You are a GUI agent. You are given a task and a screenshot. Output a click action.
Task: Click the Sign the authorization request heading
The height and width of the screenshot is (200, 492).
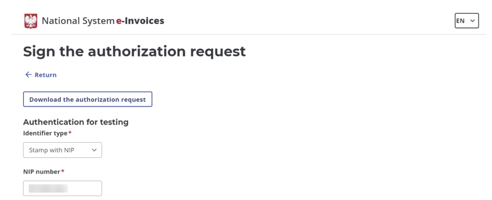coord(134,52)
